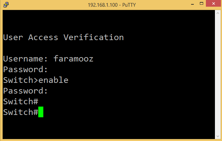
Task: Close the PuTTY session window
Action: coord(214,4)
